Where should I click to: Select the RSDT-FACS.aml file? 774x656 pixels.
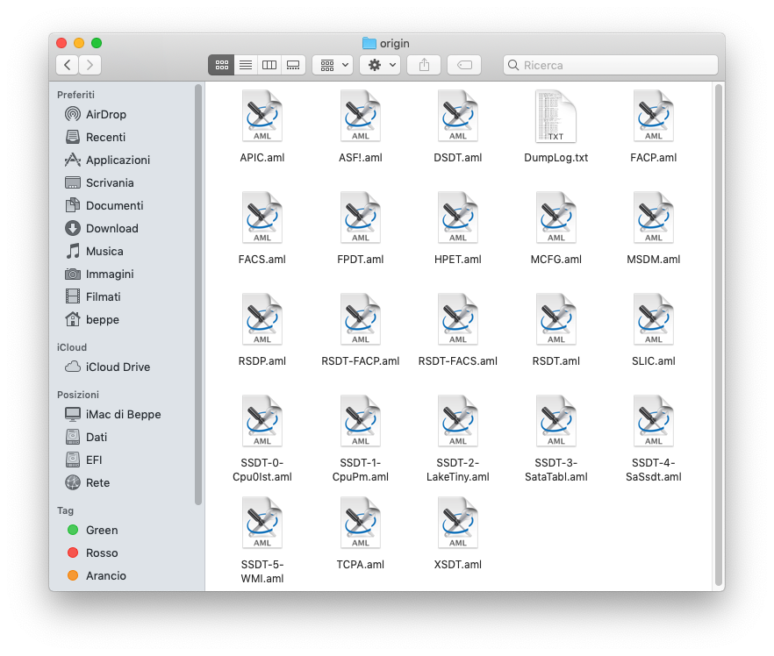[457, 330]
